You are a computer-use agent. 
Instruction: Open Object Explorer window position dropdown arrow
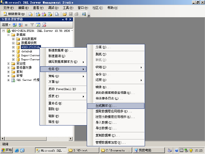coord(63,20)
